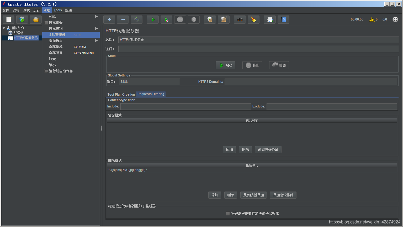Click the 排除模式 table column header
This screenshot has width=403, height=227.
click(252, 166)
